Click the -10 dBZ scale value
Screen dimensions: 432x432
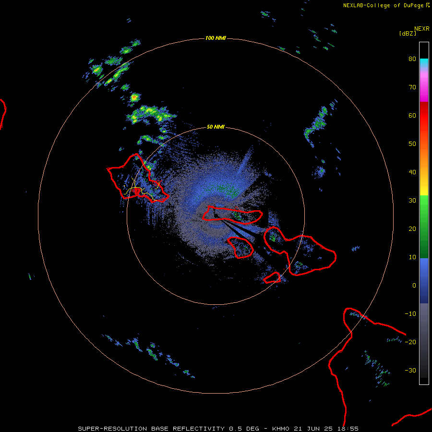[x=410, y=313]
